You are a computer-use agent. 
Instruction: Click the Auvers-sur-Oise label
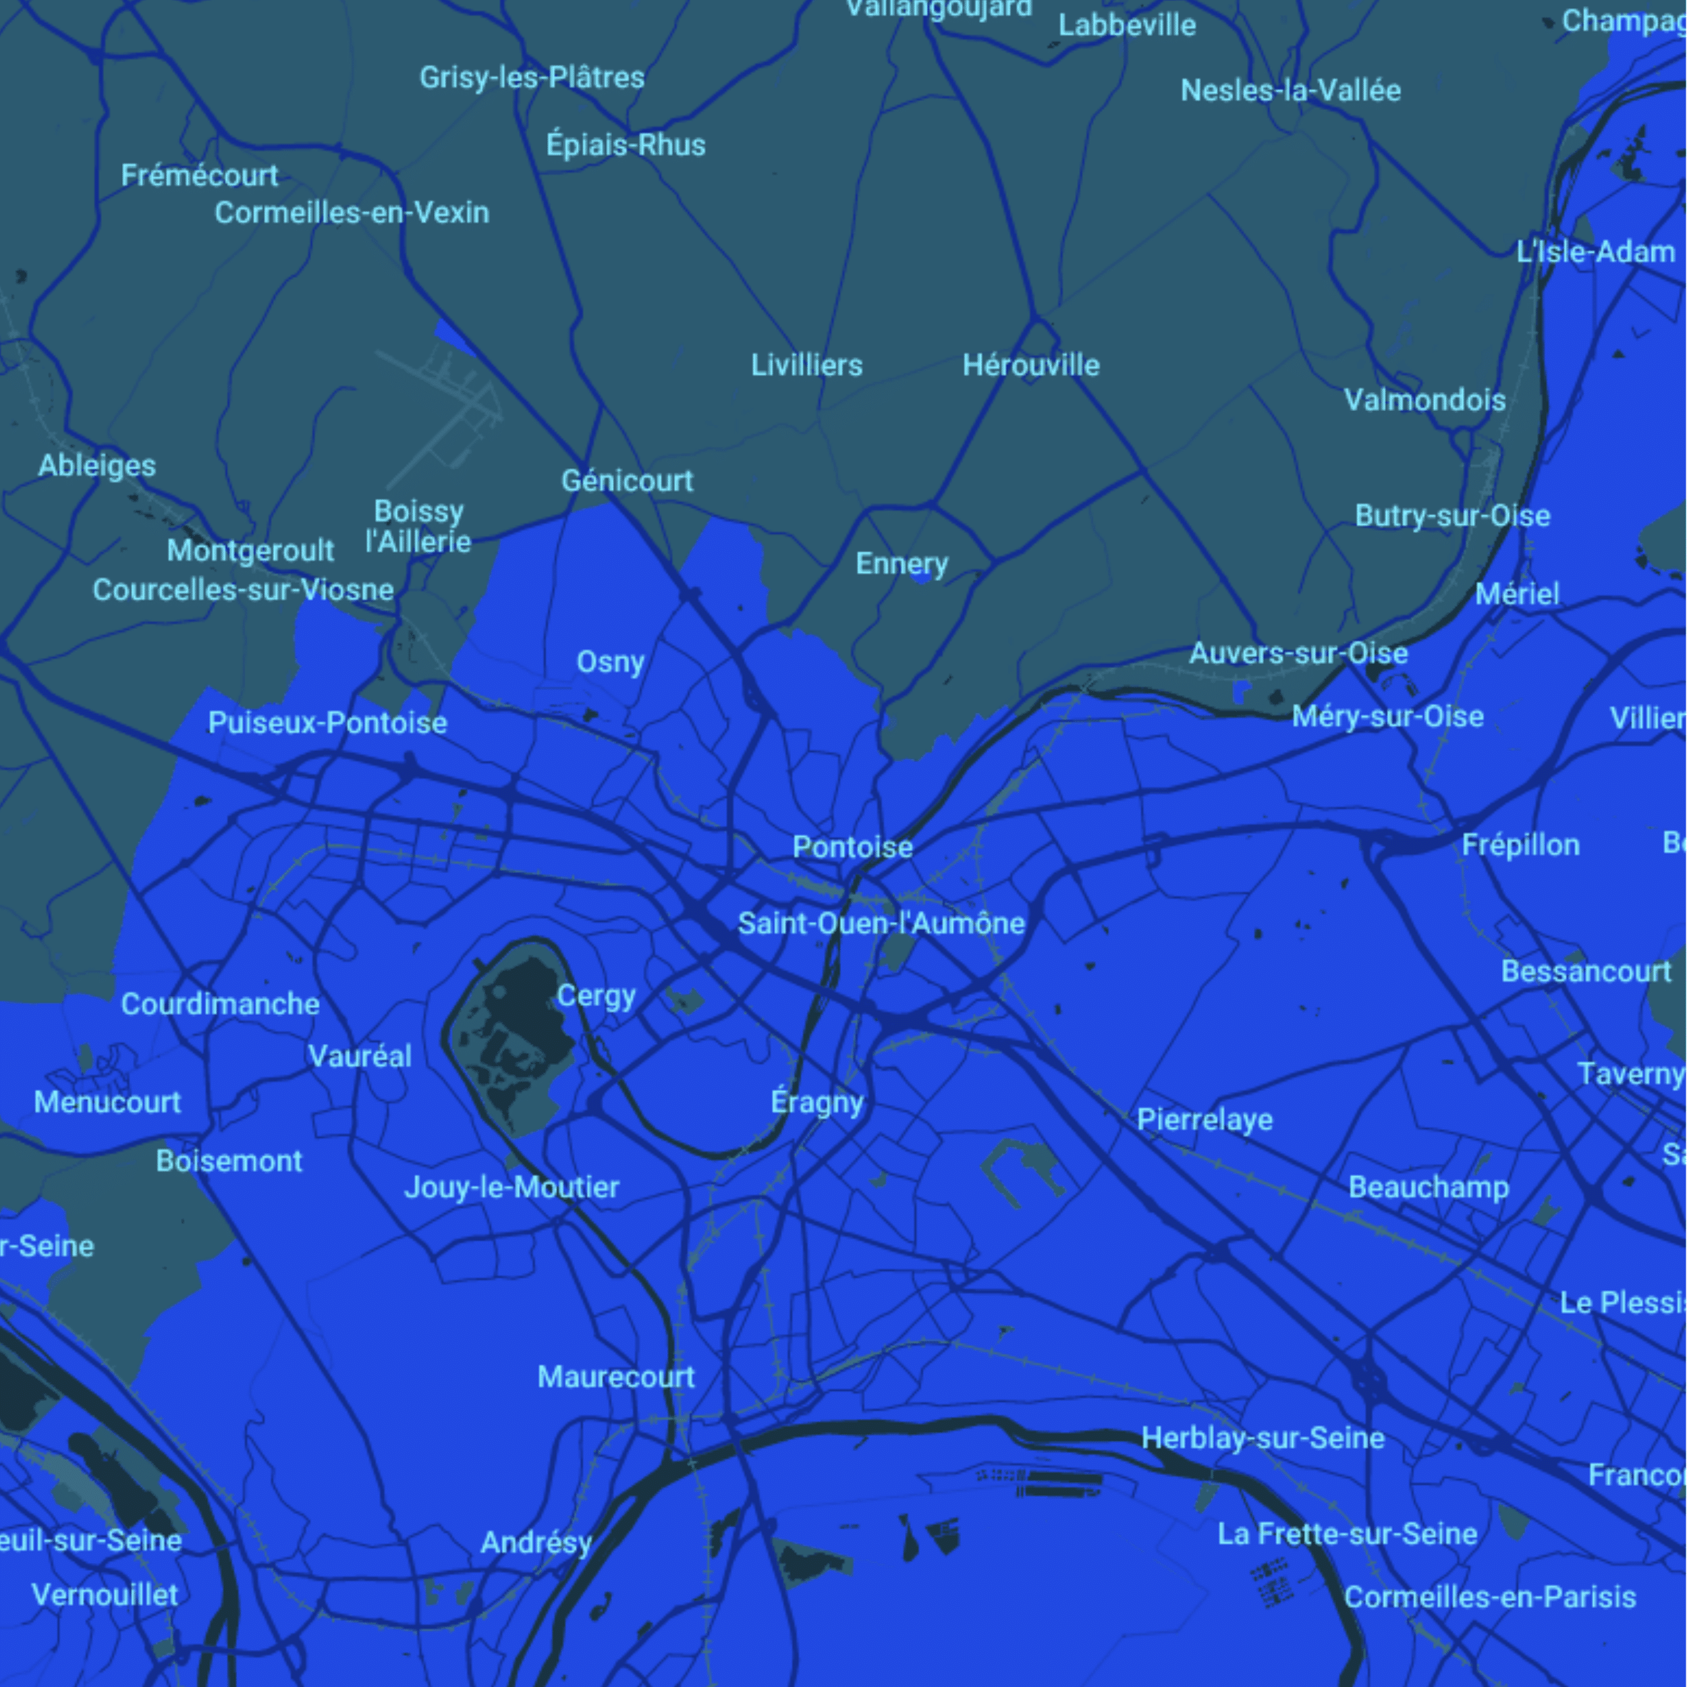tap(1298, 653)
